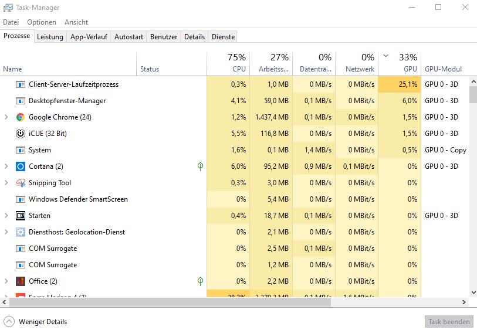The image size is (477, 330).
Task: Click the Client-Server-Laufzeitprozess process icon
Action: click(x=21, y=84)
